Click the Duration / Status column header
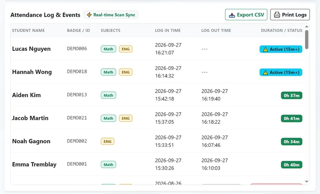The height and width of the screenshot is (194, 320). pyautogui.click(x=282, y=30)
